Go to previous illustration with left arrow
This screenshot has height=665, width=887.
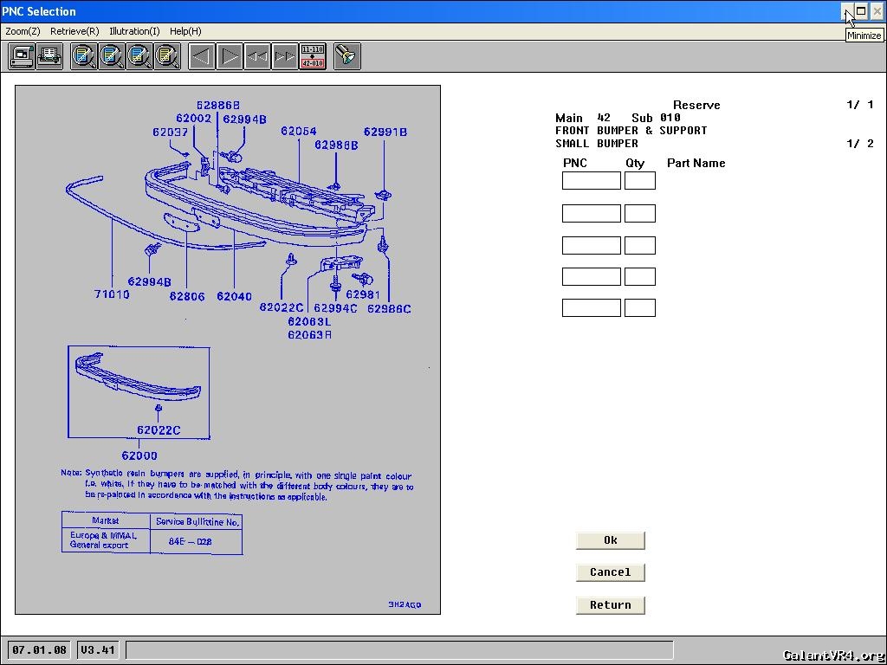pyautogui.click(x=202, y=57)
